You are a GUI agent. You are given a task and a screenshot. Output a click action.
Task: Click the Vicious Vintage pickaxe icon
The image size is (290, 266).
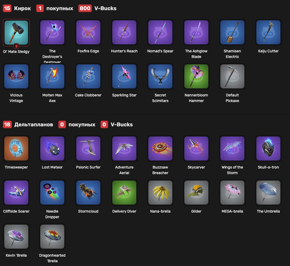tap(16, 76)
